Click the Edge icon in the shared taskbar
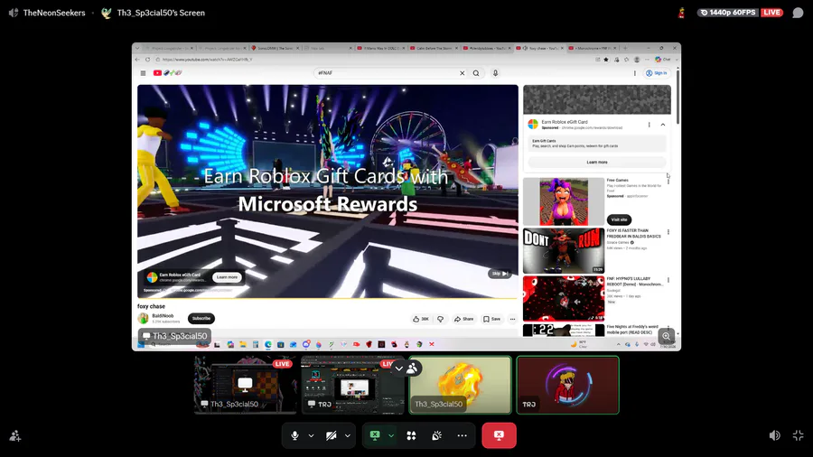Viewport: 813px width, 457px height. coord(268,344)
